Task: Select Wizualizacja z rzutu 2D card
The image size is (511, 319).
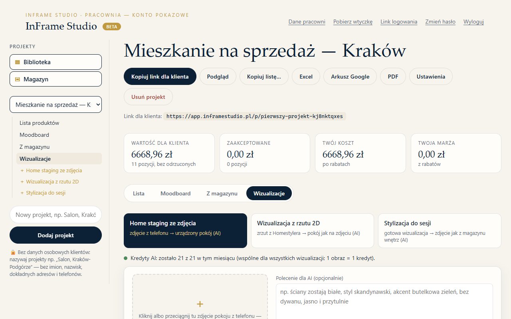Action: point(313,230)
